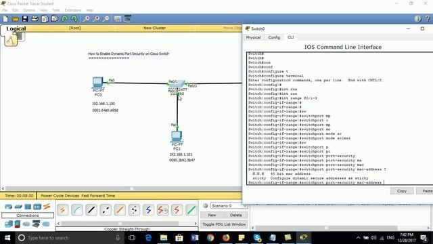Open the Extensions menu
The height and width of the screenshot is (244, 433).
click(73, 10)
